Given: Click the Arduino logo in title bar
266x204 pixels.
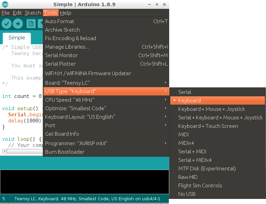Looking at the screenshot, I should pyautogui.click(x=5, y=4).
